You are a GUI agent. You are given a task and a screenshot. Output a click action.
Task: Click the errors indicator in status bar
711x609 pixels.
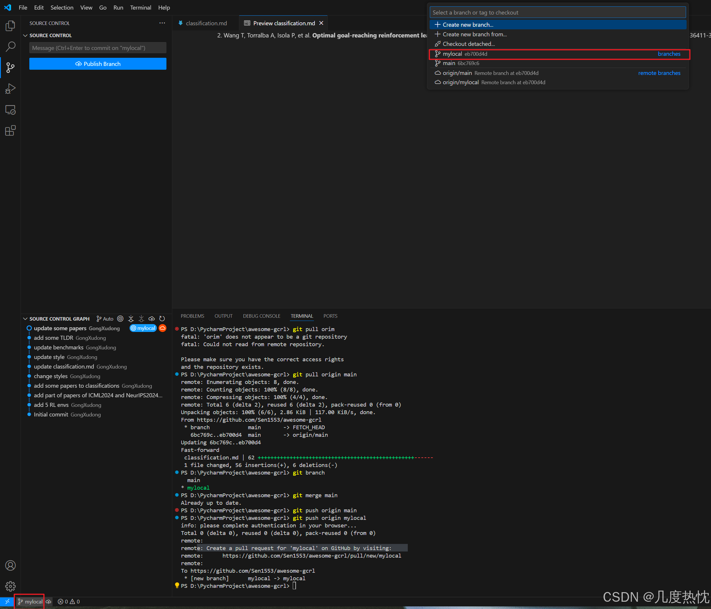click(x=63, y=601)
